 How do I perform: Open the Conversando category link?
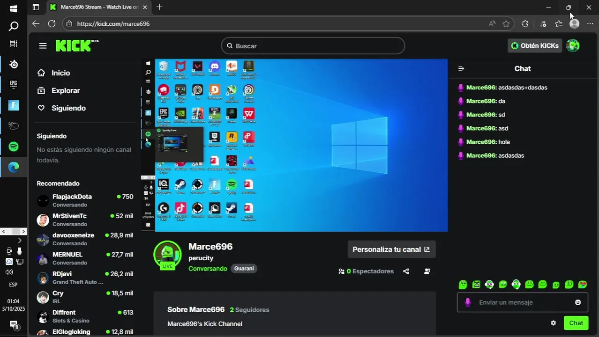click(208, 269)
